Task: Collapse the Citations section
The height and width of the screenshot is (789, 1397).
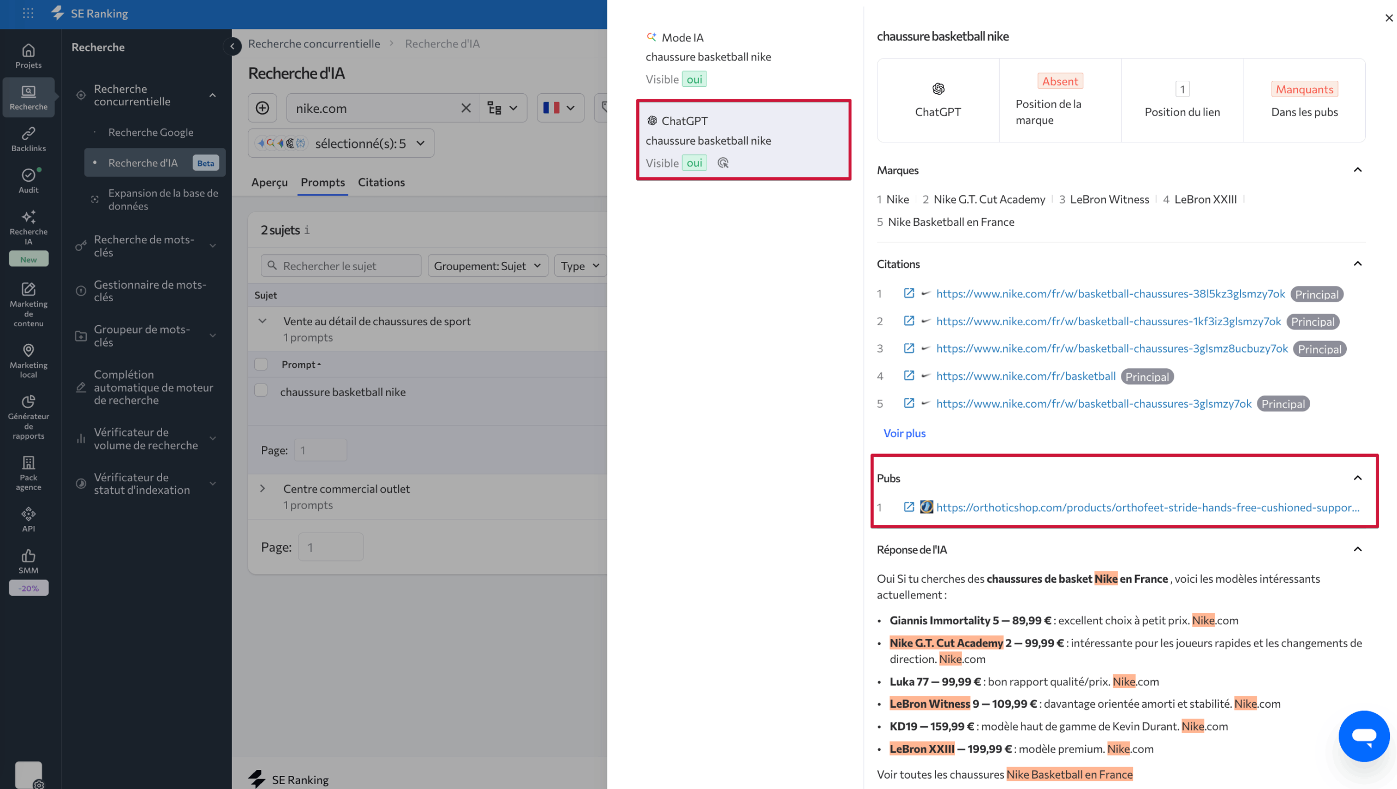Action: click(x=1357, y=264)
